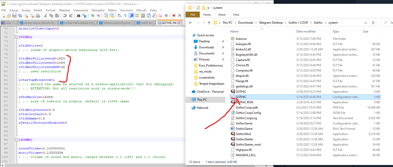Viewport: 393px width, 167px height.
Task: Start macro recording with the red dot icon
Action: pos(173,16)
